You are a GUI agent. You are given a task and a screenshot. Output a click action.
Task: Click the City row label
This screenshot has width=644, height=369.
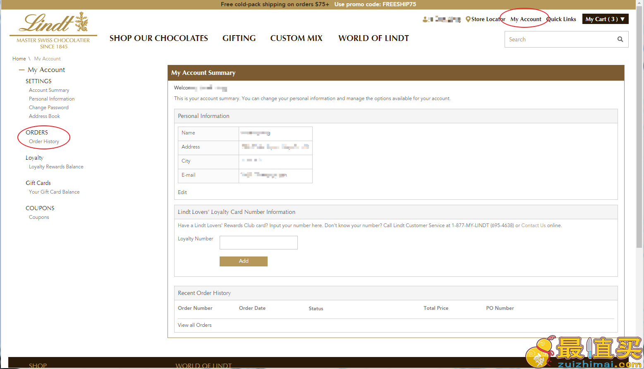pos(186,161)
